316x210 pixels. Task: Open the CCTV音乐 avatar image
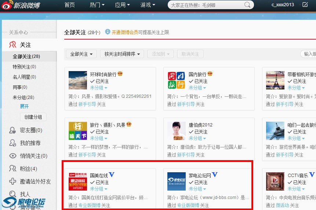[275, 181]
